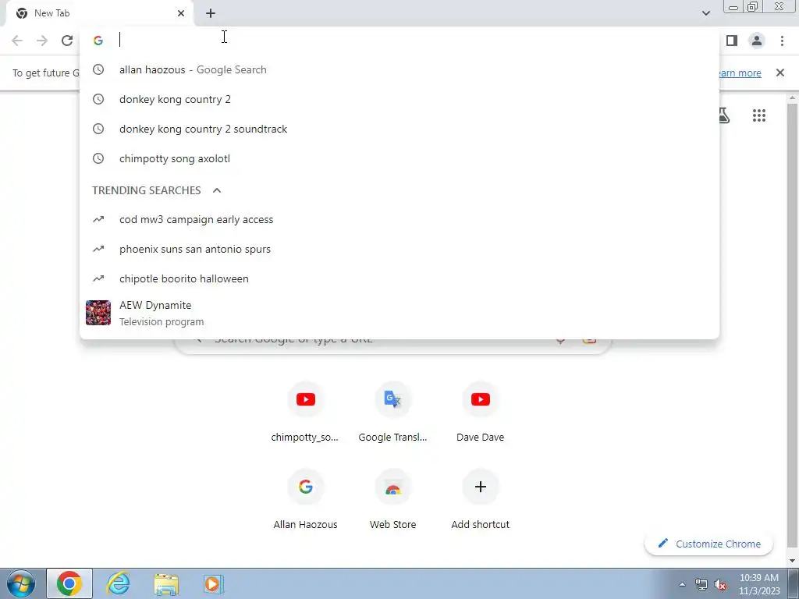The width and height of the screenshot is (799, 599).
Task: Open Windows Media Player from the taskbar
Action: click(x=212, y=583)
